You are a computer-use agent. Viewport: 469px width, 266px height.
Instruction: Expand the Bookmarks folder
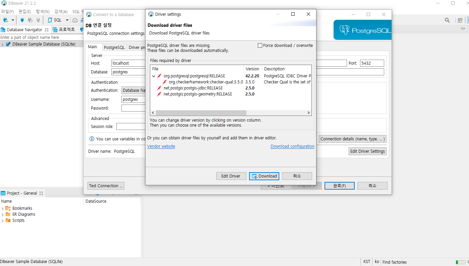point(3,208)
